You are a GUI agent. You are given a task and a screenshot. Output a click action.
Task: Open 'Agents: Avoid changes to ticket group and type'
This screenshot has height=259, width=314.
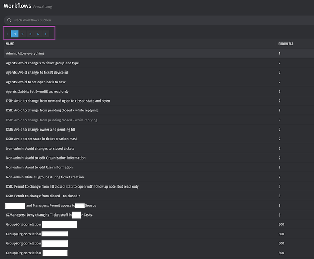(x=43, y=63)
